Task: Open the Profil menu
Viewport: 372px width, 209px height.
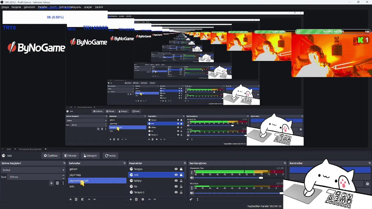Action: [x=53, y=7]
